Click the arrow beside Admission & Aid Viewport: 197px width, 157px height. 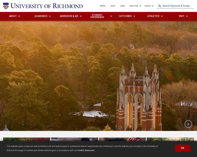click(x=81, y=16)
